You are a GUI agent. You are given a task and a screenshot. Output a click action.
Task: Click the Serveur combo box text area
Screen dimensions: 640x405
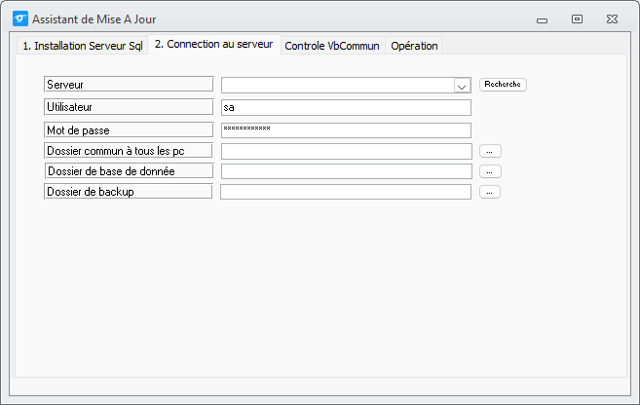point(338,86)
